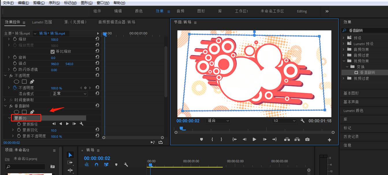Open the 基本图形 panel

click(351, 93)
